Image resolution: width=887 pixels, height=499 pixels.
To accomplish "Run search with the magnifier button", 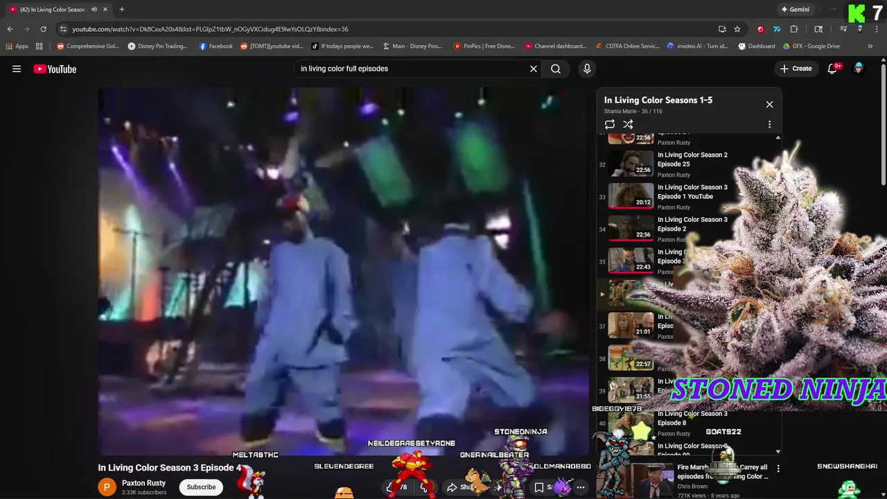I will point(556,69).
